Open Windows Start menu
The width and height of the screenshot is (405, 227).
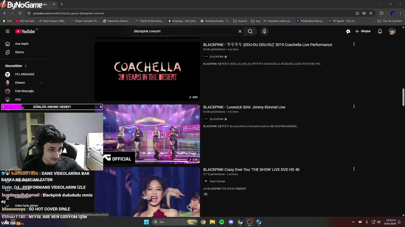pyautogui.click(x=146, y=222)
